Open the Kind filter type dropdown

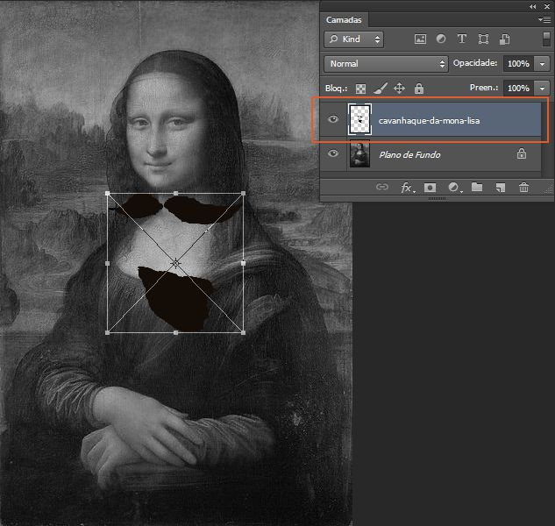point(353,39)
